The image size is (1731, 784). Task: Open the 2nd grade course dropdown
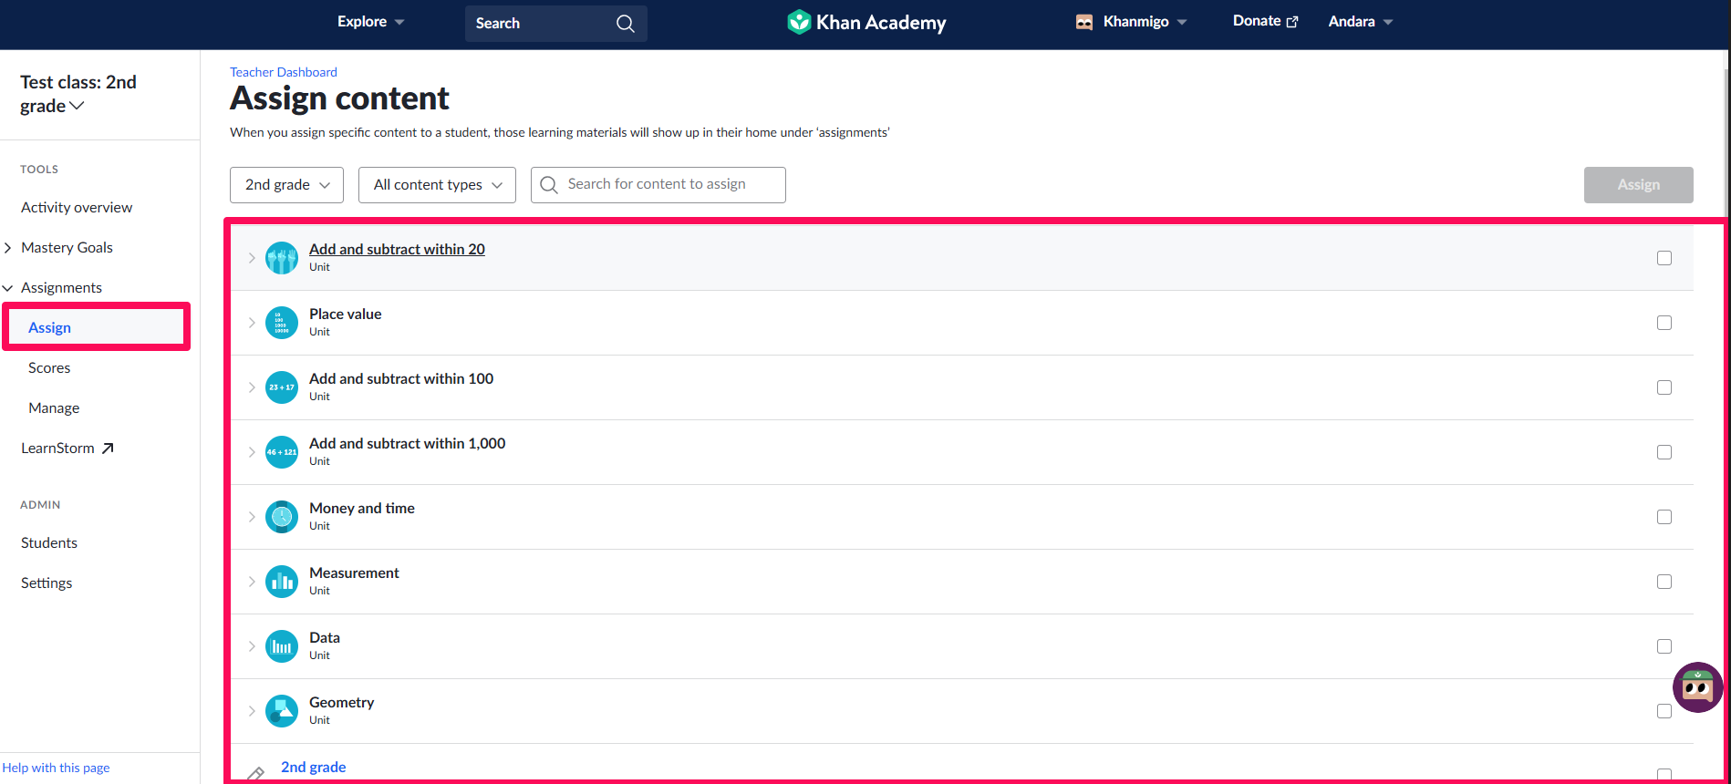click(286, 185)
